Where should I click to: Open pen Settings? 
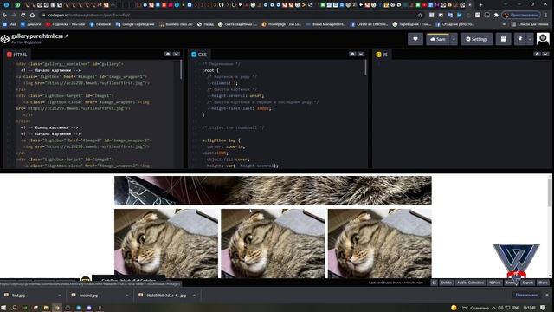pos(476,39)
